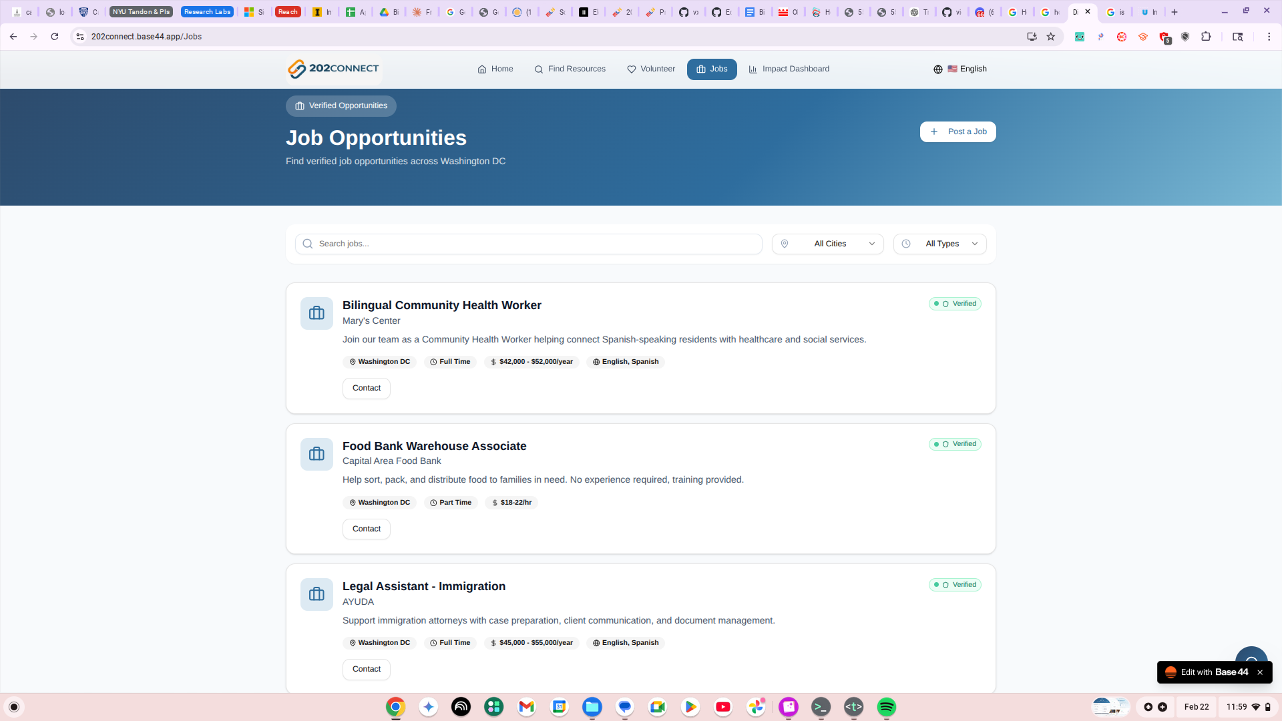Click the Post a Job button

(957, 132)
